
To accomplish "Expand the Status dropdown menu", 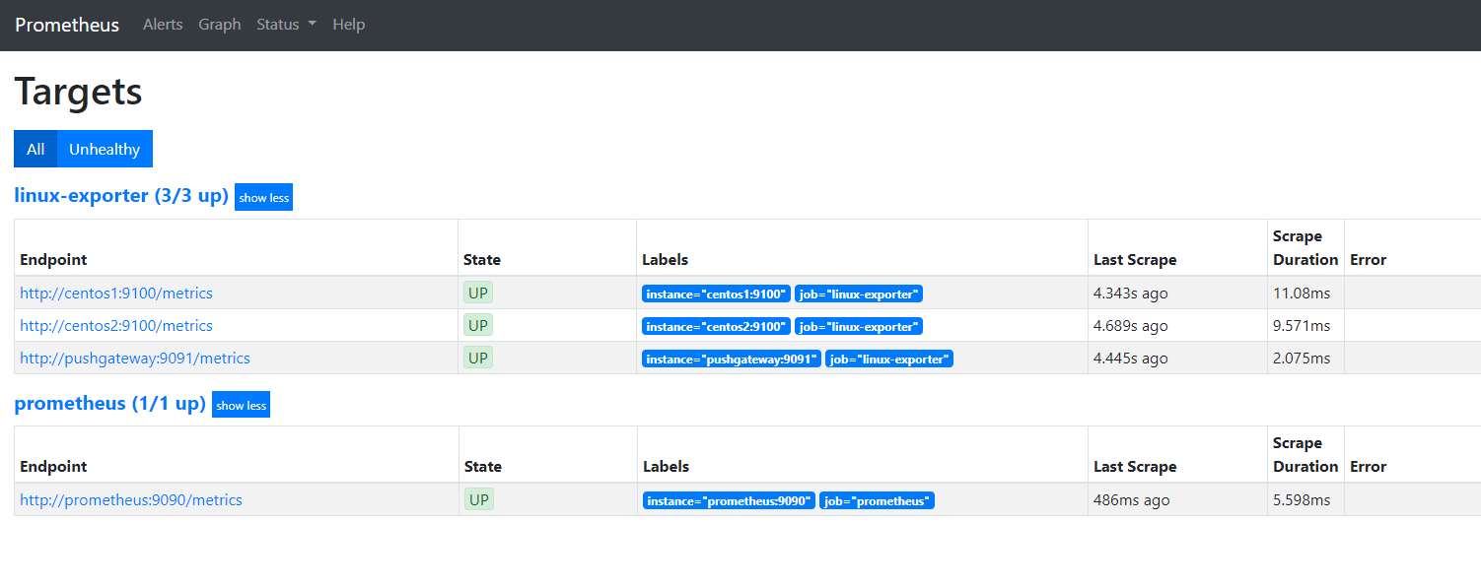I will (x=286, y=25).
